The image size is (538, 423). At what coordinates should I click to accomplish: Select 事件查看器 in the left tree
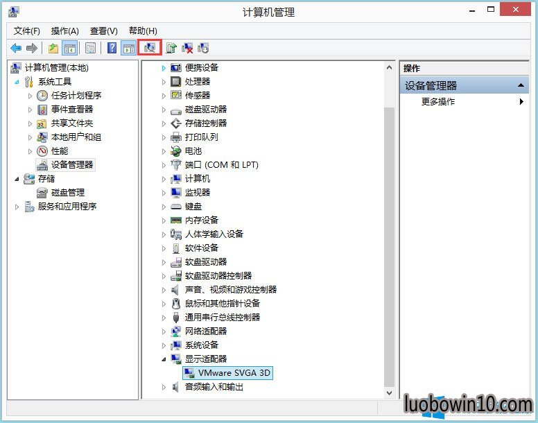[x=72, y=110]
